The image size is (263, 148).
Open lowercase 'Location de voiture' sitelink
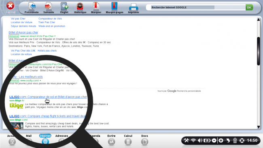(x=21, y=54)
